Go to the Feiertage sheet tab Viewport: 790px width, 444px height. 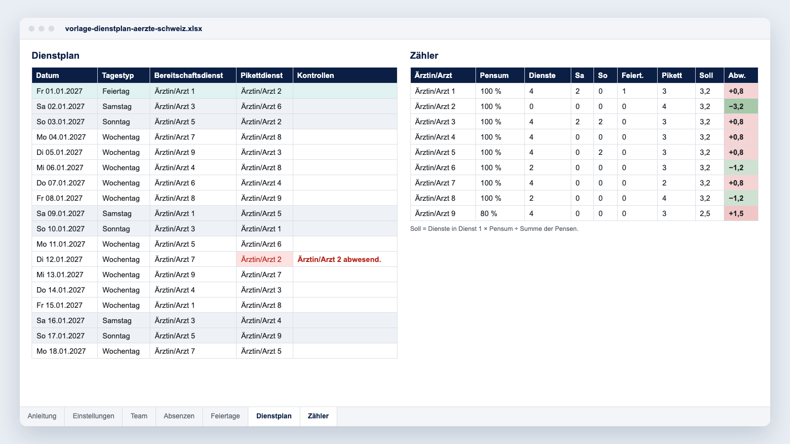(x=225, y=416)
